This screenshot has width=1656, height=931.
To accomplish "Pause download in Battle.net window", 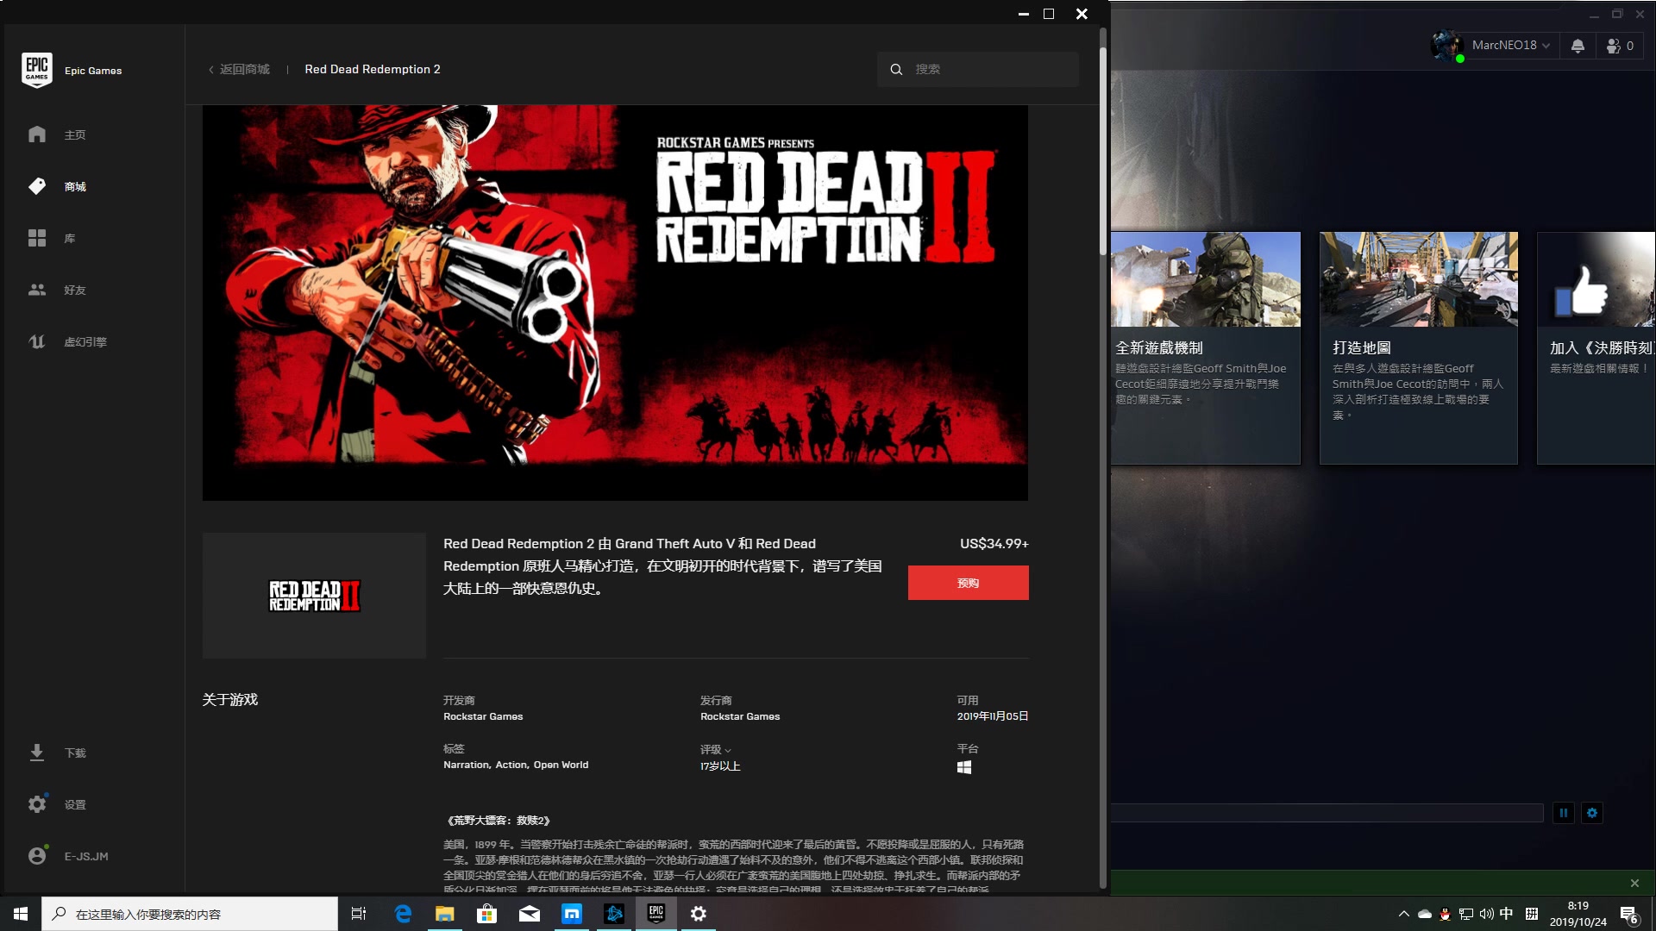I will [1564, 813].
